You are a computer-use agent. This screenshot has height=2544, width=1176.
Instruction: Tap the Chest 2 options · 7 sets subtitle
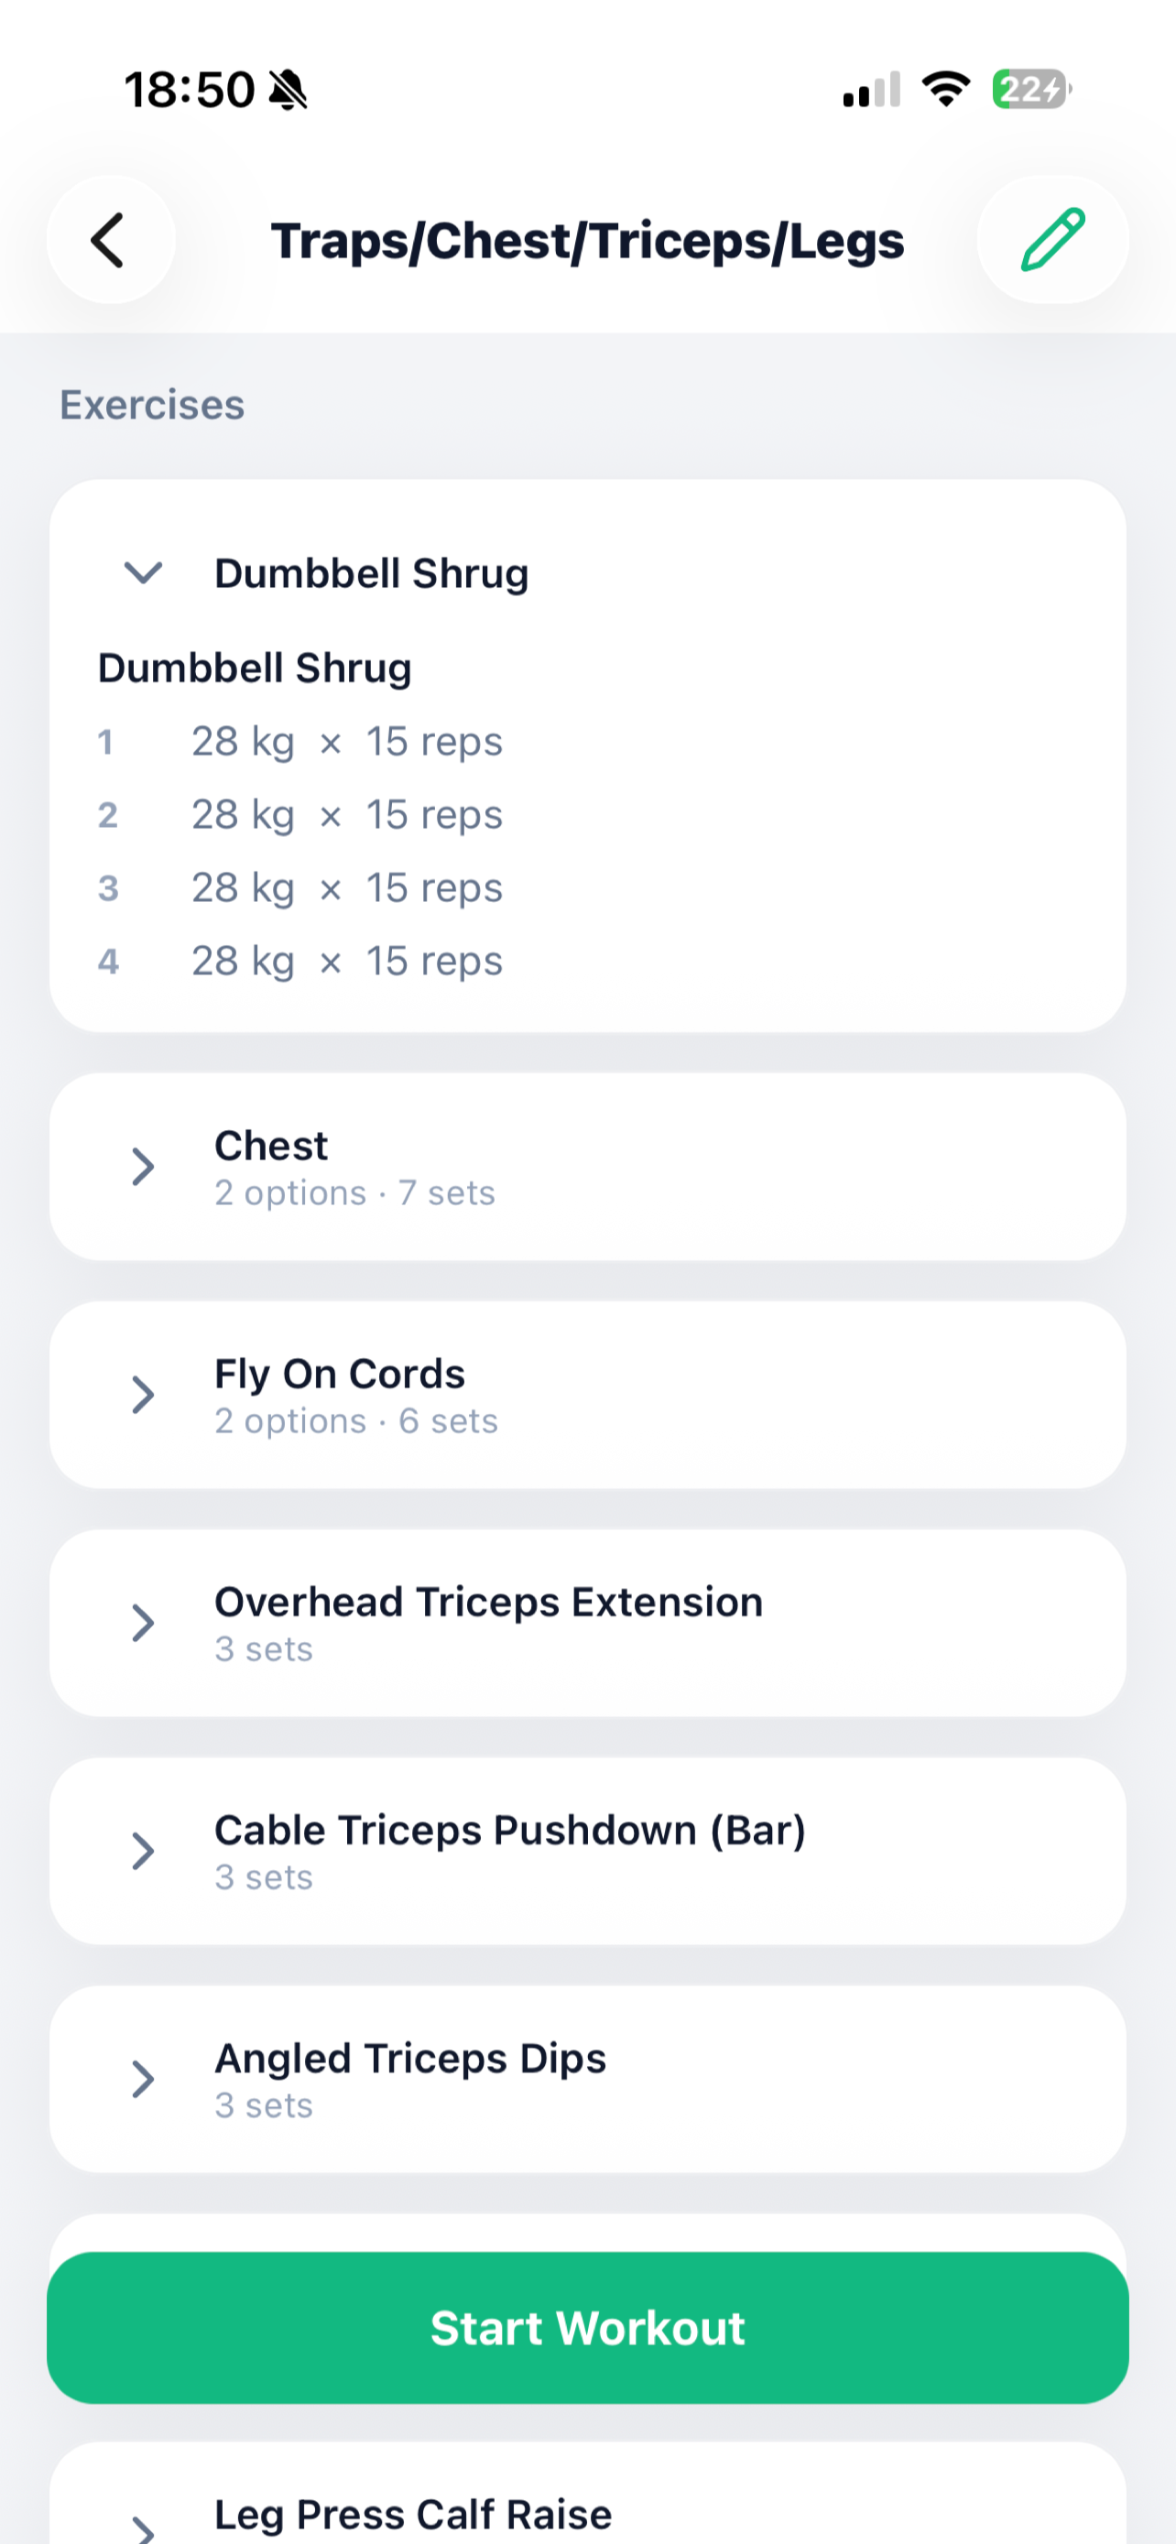(x=354, y=1193)
